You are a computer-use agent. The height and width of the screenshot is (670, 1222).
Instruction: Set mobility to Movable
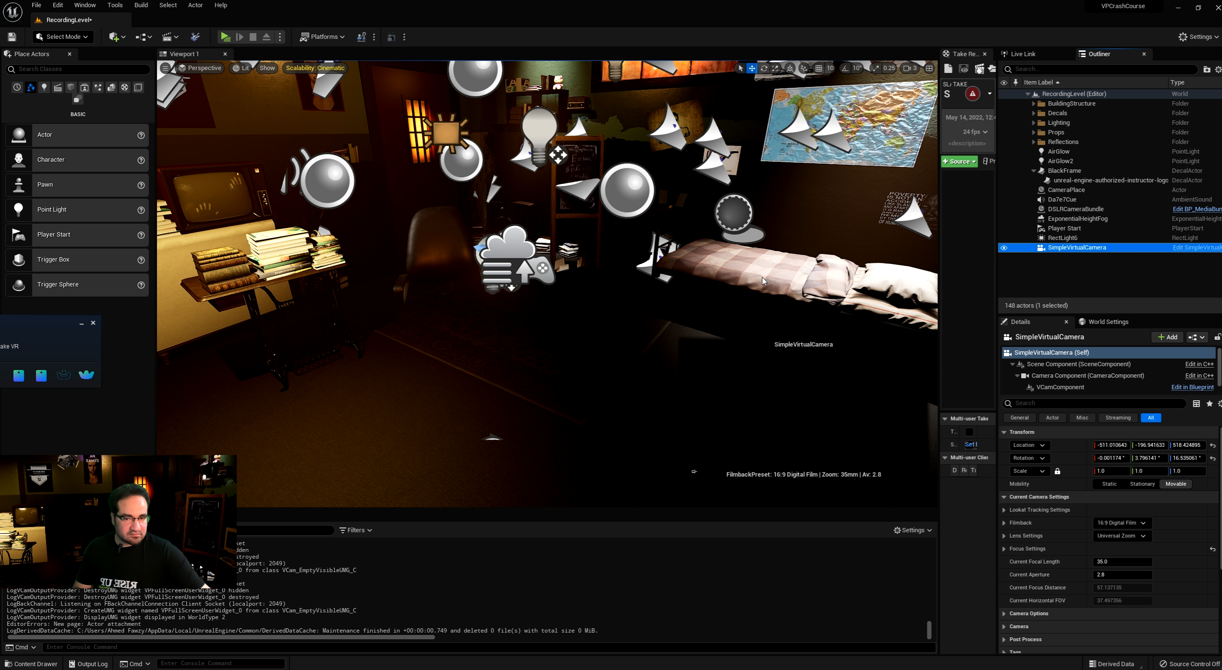pos(1175,484)
